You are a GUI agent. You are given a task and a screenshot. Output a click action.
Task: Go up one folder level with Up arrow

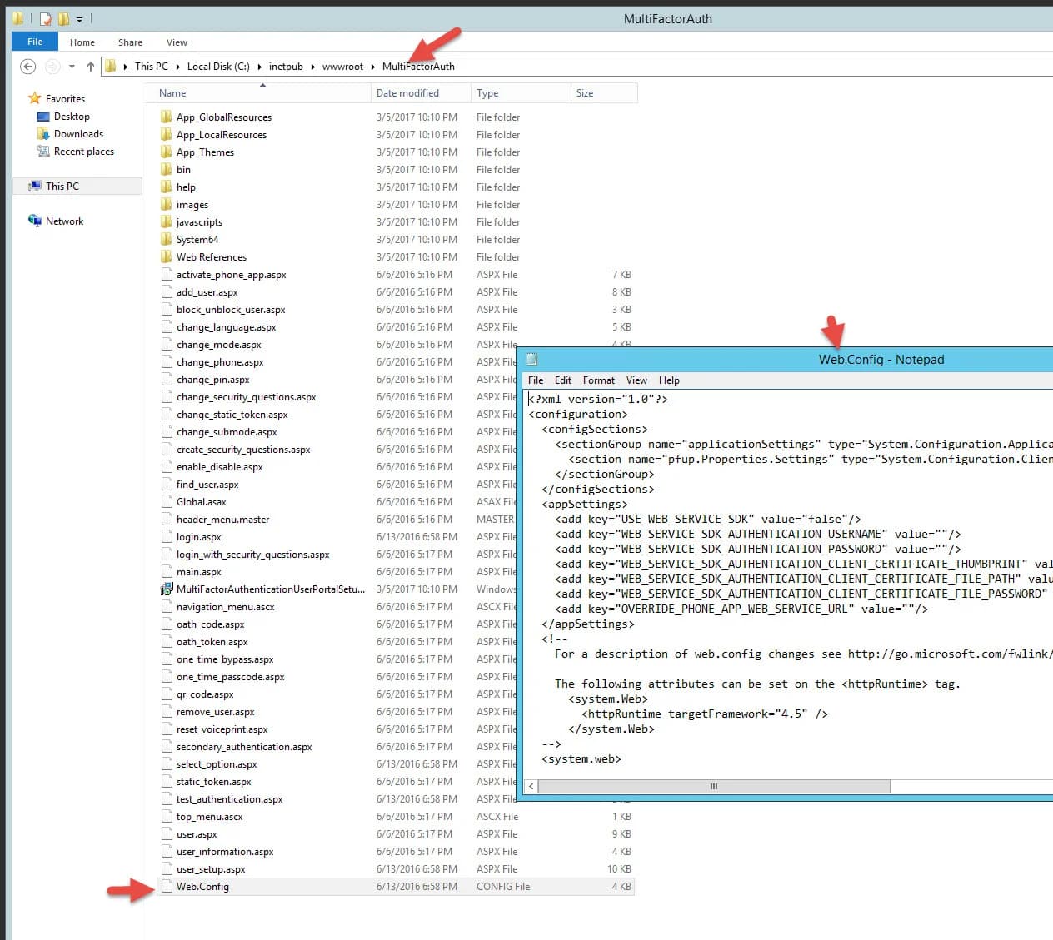pos(91,67)
